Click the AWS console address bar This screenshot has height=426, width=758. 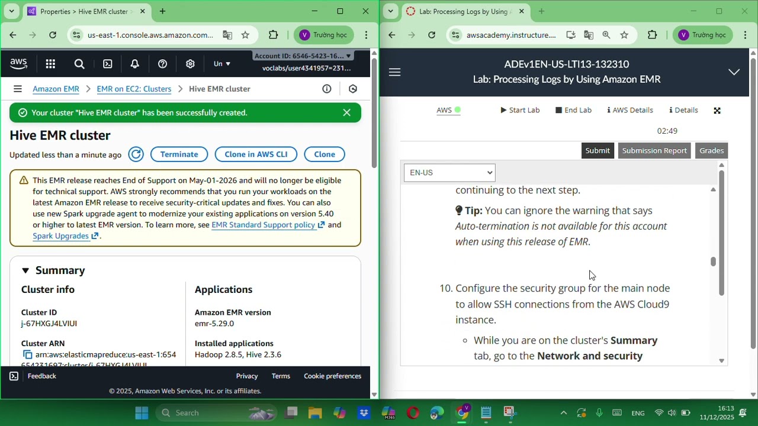coord(150,35)
